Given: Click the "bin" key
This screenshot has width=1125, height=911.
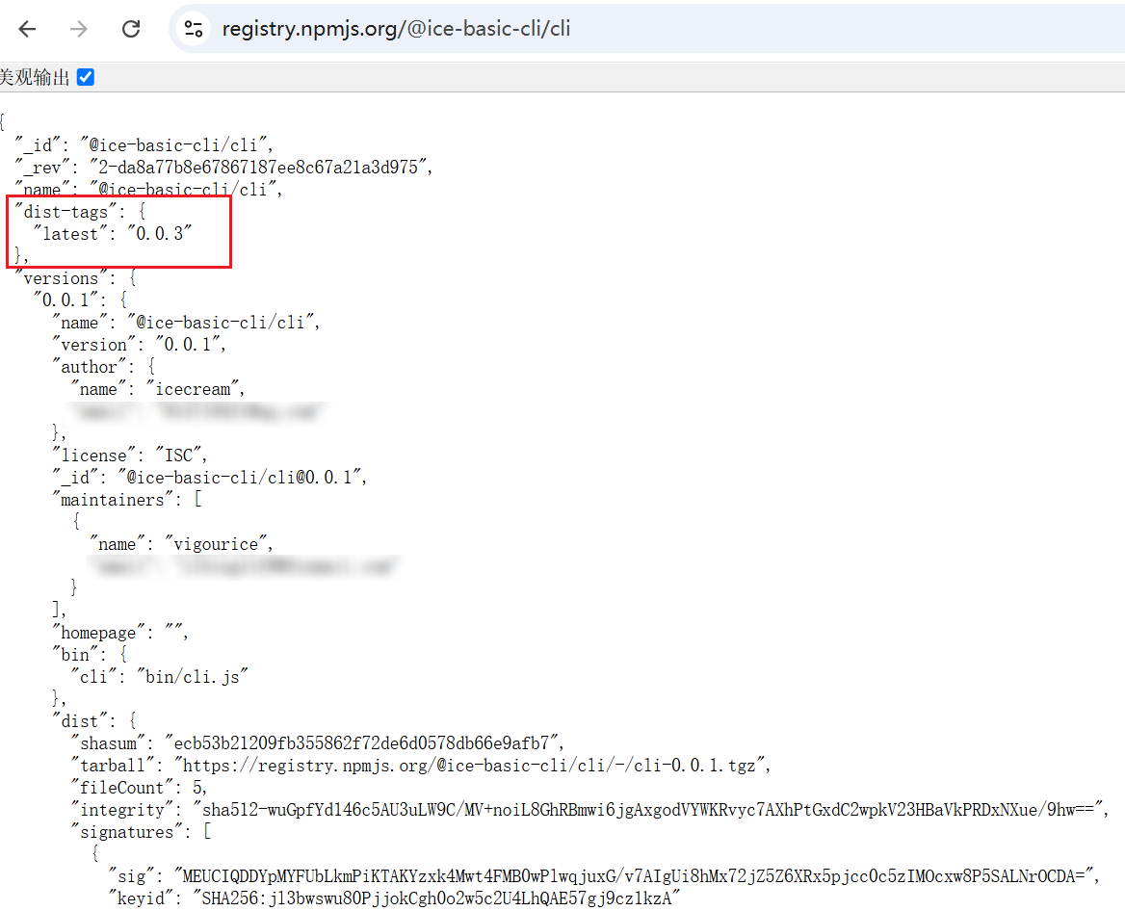Looking at the screenshot, I should point(75,655).
